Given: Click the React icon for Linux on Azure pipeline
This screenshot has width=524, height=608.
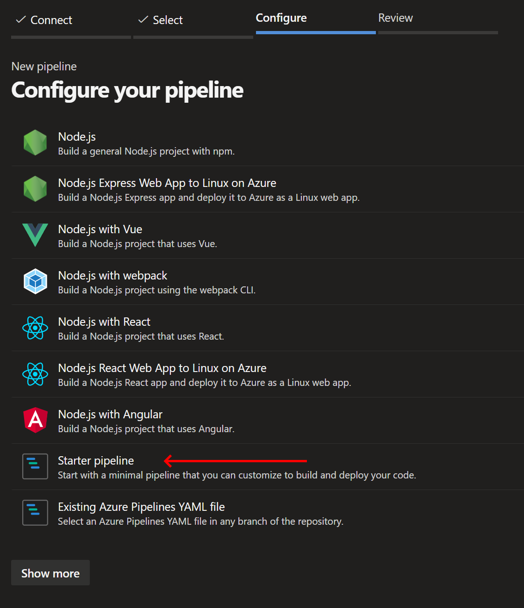Looking at the screenshot, I should (x=35, y=374).
